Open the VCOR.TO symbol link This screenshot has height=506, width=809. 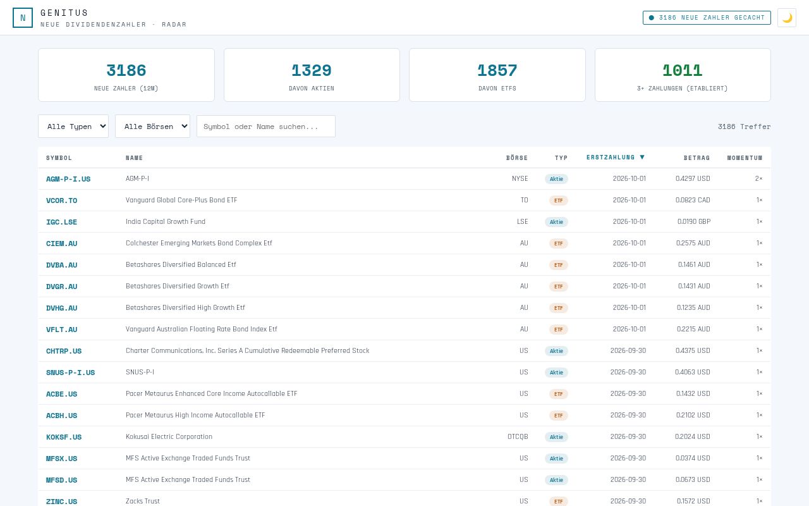(x=62, y=201)
